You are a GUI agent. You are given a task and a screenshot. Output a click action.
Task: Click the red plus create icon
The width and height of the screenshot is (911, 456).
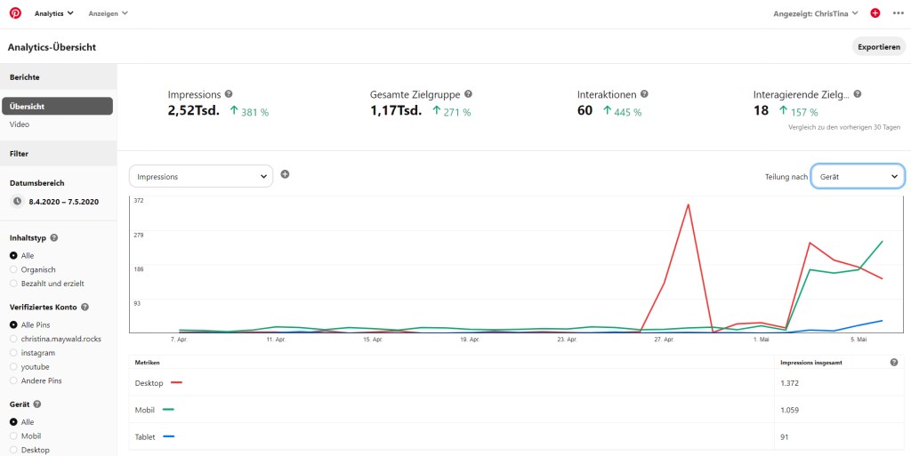point(875,13)
